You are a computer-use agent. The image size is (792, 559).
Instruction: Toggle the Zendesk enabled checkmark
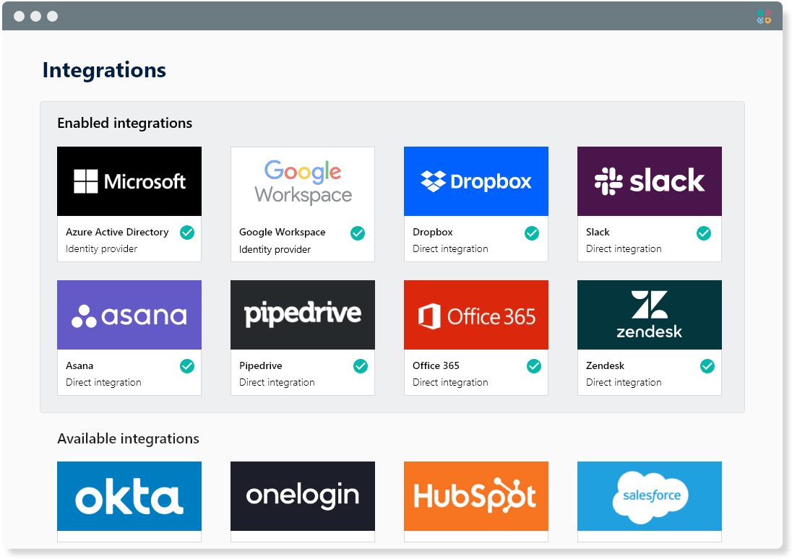707,366
